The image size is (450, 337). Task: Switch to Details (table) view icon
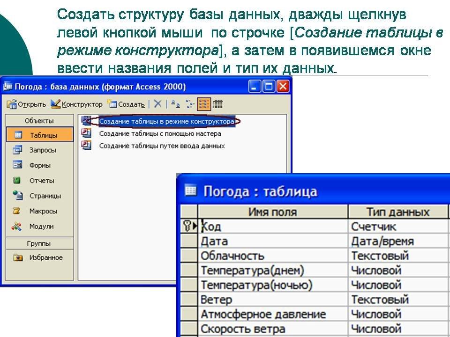[218, 104]
